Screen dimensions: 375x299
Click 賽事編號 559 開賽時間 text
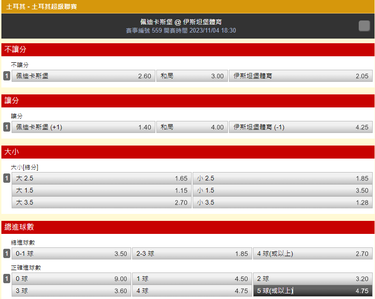coord(181,31)
